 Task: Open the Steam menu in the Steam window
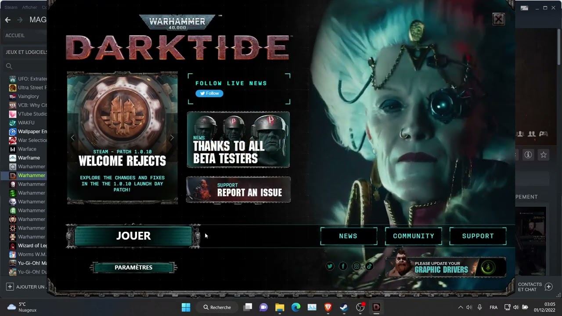[11, 7]
